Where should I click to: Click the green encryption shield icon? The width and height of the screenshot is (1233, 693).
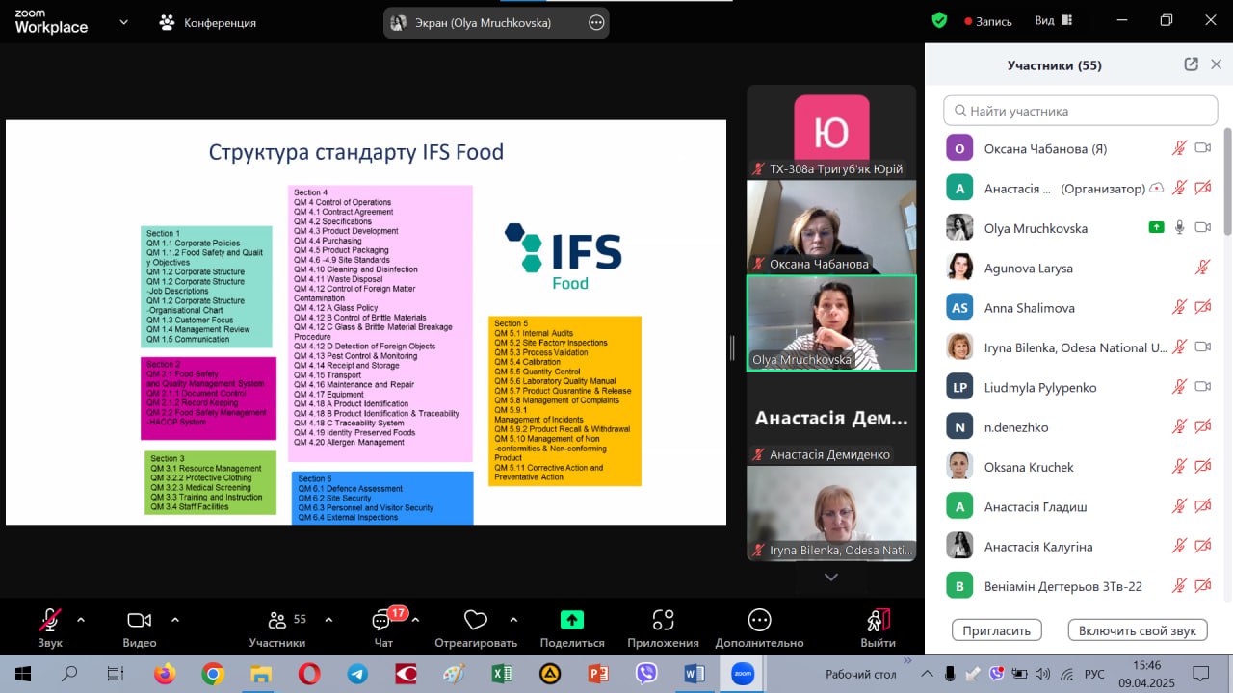pos(939,20)
